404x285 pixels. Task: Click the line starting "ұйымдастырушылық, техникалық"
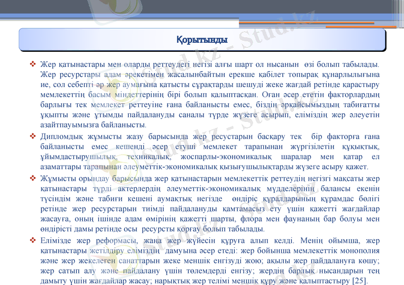210,157
